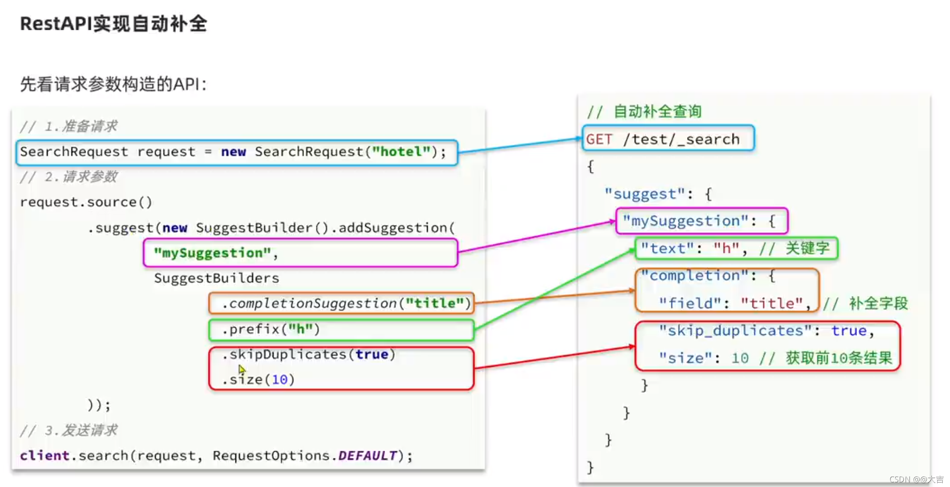The image size is (950, 487).
Task: Click the code ".skipDuplicates(true)"
Action: (x=309, y=355)
